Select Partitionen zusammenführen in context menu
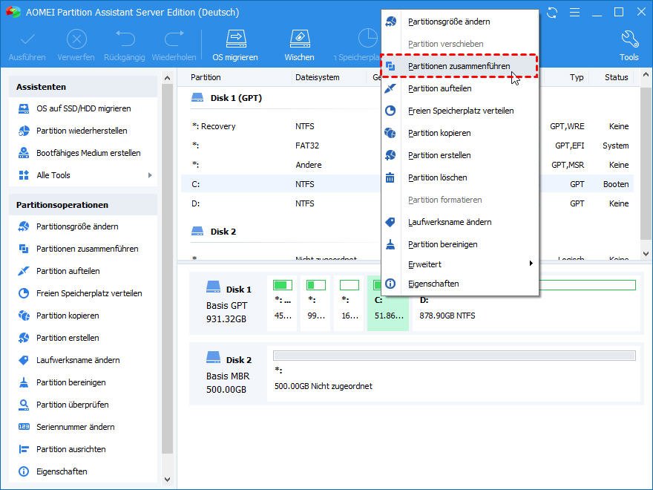 [459, 66]
